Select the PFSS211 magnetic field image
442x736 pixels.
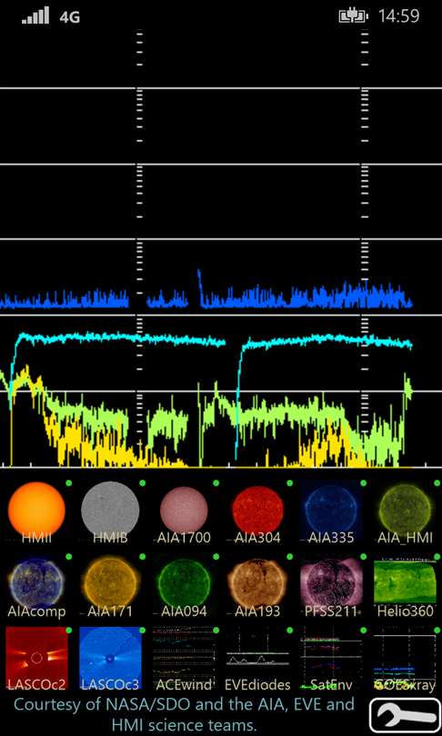pyautogui.click(x=332, y=585)
